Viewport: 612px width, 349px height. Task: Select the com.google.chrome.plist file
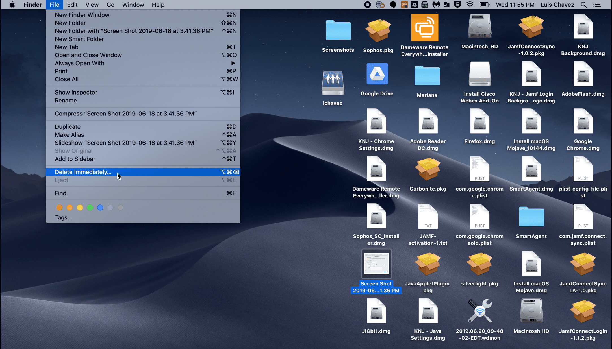[x=479, y=169]
